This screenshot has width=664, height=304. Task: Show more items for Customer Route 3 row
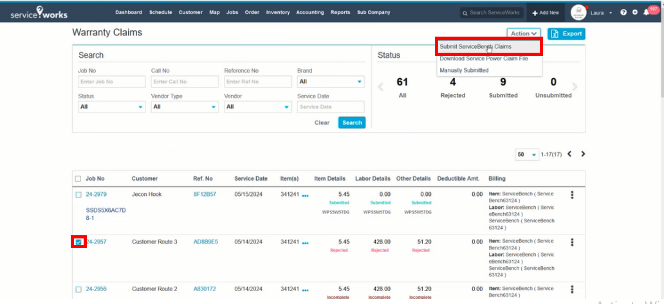(306, 243)
